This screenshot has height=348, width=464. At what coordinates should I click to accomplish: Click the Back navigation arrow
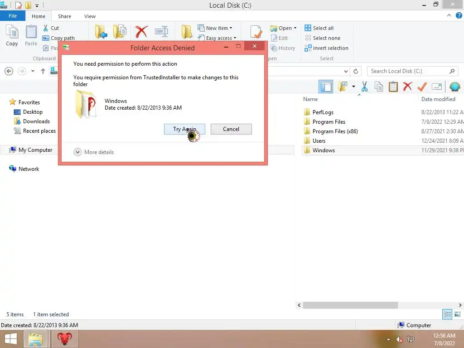(9, 71)
